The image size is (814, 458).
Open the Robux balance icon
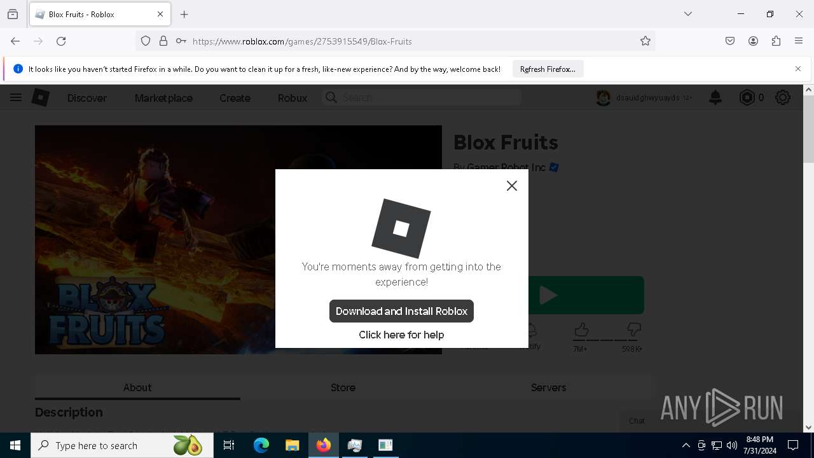click(x=747, y=97)
